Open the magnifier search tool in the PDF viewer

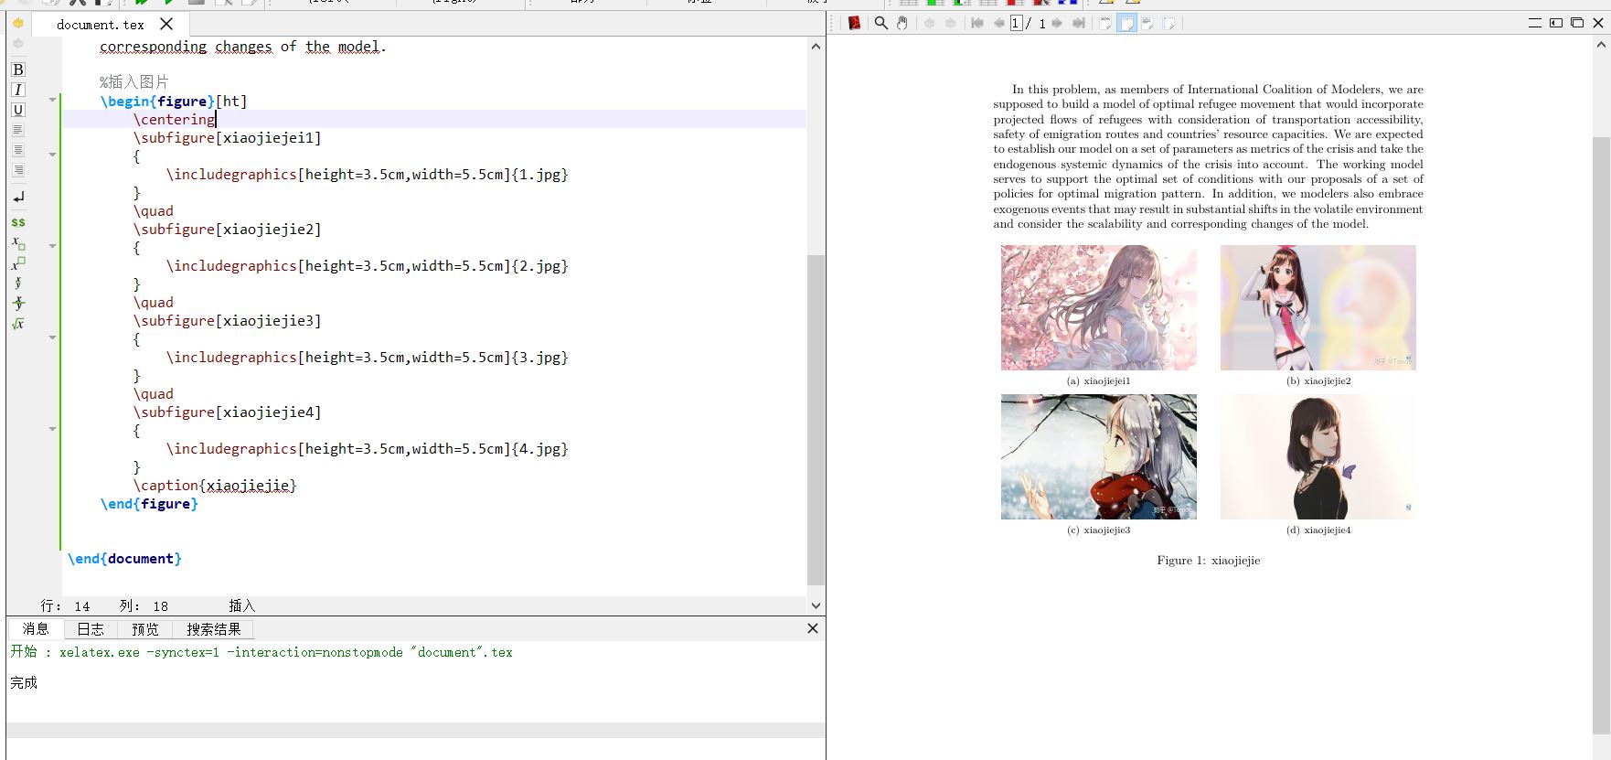coord(881,23)
